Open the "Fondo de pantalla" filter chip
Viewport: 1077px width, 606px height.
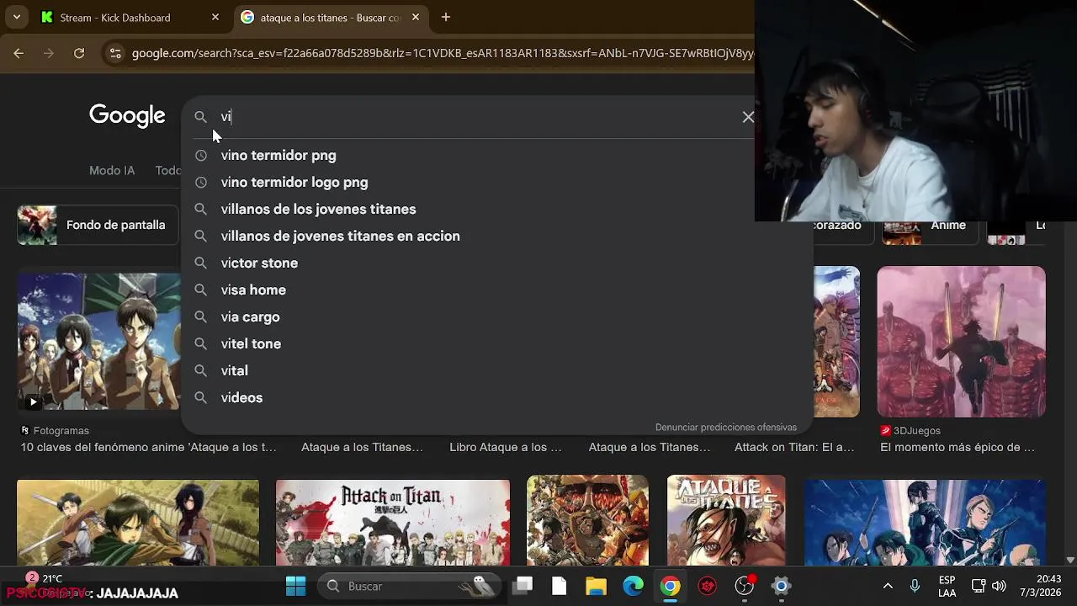pos(97,225)
